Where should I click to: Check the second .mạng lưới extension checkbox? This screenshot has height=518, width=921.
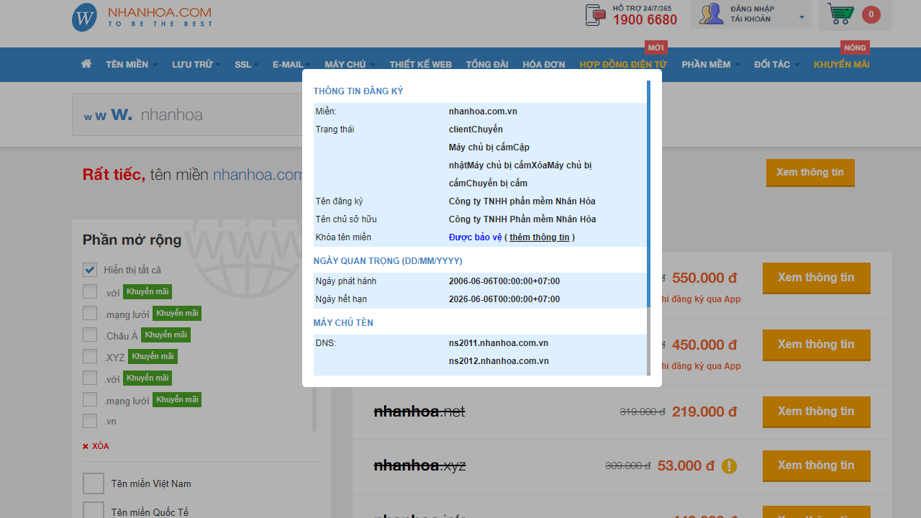pyautogui.click(x=90, y=399)
